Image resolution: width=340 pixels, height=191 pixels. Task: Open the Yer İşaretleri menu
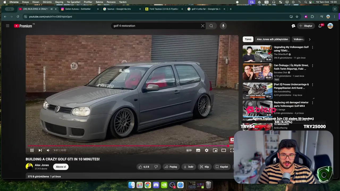click(74, 2)
